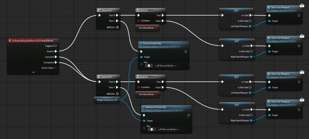Click True pin on Branch leading to Stop Use Weapon
Viewport: 309px width, 139px height.
click(163, 82)
